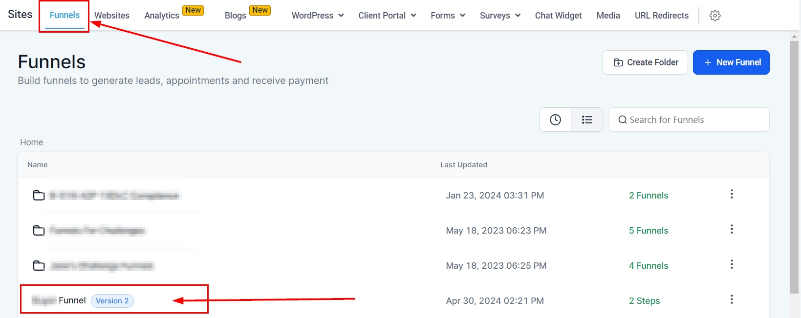The height and width of the screenshot is (318, 801).
Task: Click the New Funnel button
Action: (x=731, y=62)
